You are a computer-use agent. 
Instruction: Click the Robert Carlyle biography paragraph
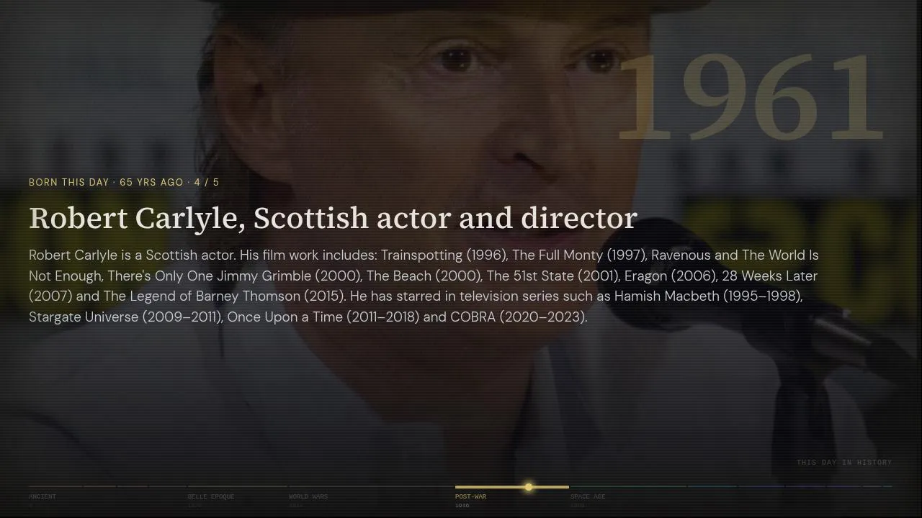424,286
